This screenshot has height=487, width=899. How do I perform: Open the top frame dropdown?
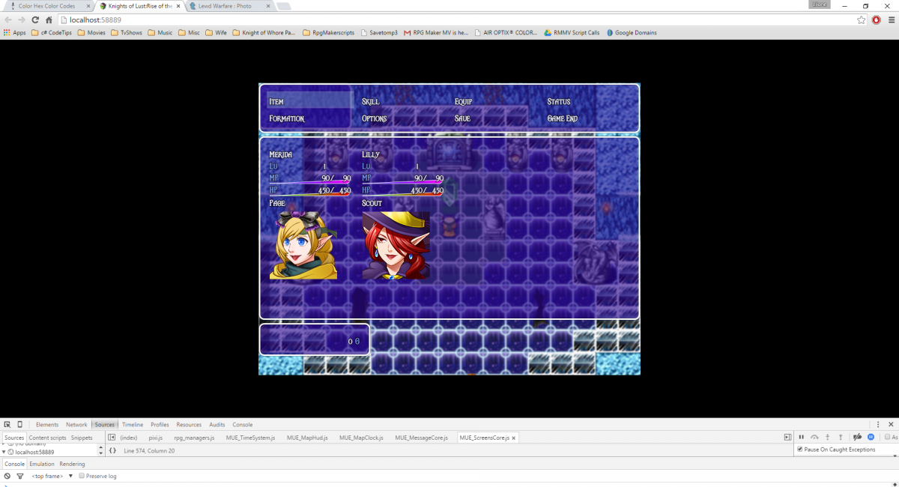52,476
